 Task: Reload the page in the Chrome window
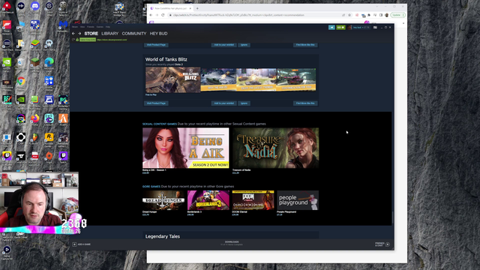(x=163, y=15)
